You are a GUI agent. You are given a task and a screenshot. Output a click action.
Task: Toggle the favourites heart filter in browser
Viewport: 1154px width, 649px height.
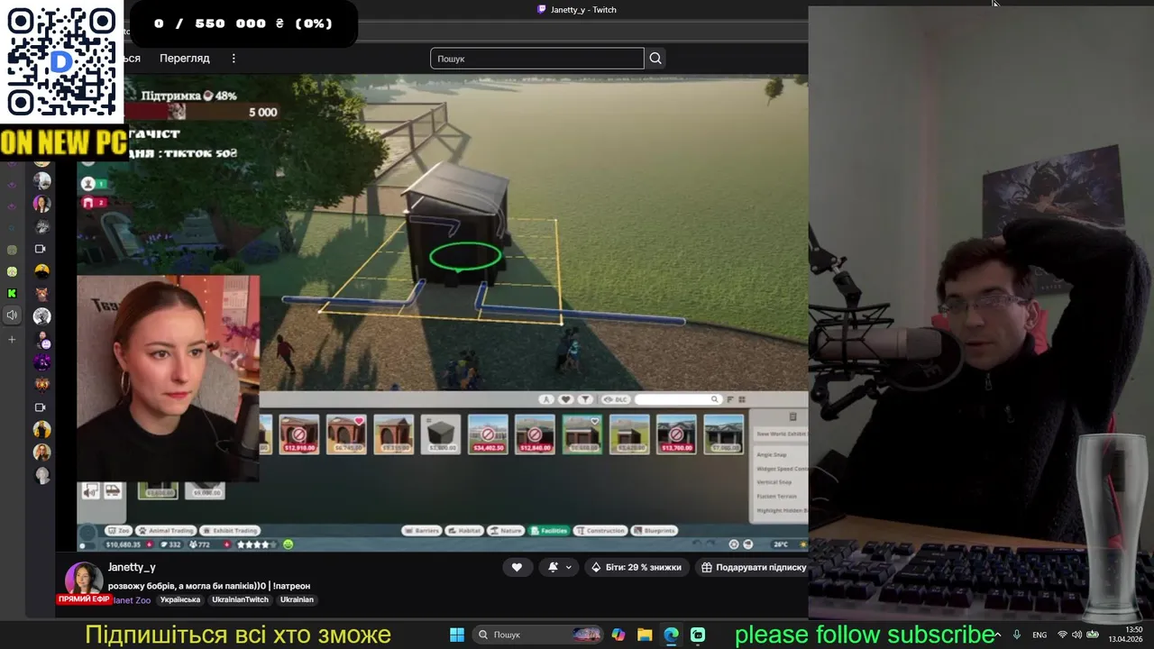point(566,399)
